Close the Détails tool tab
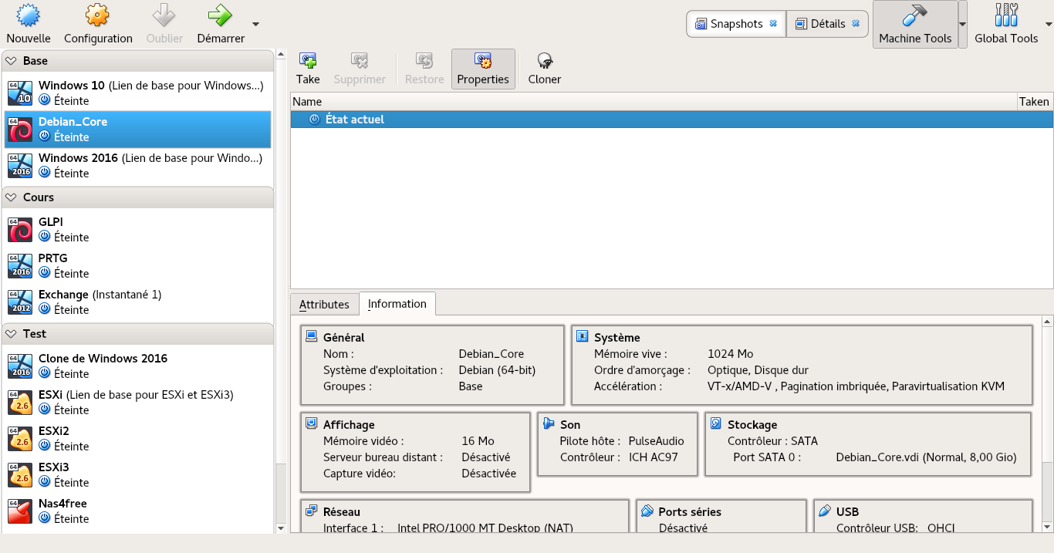 pos(856,24)
